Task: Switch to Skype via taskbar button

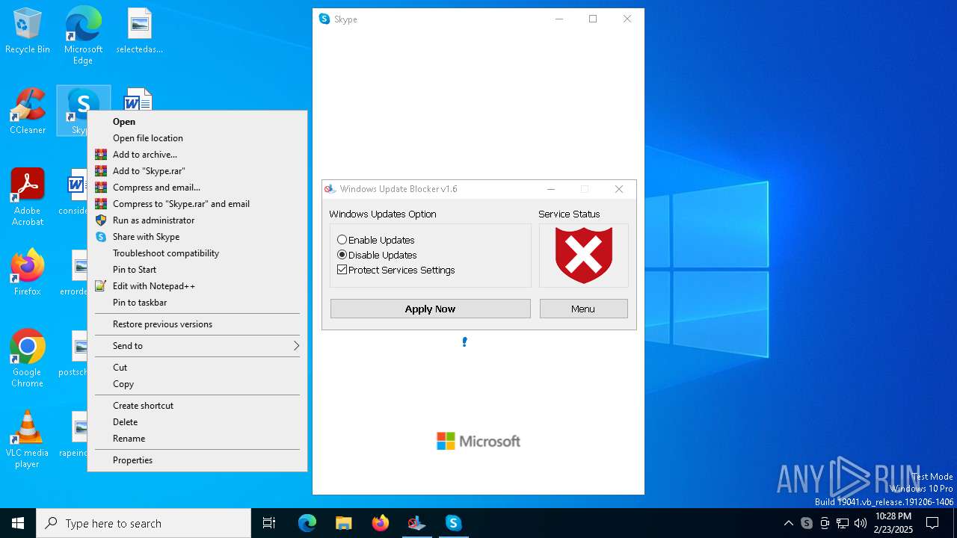Action: (x=453, y=523)
